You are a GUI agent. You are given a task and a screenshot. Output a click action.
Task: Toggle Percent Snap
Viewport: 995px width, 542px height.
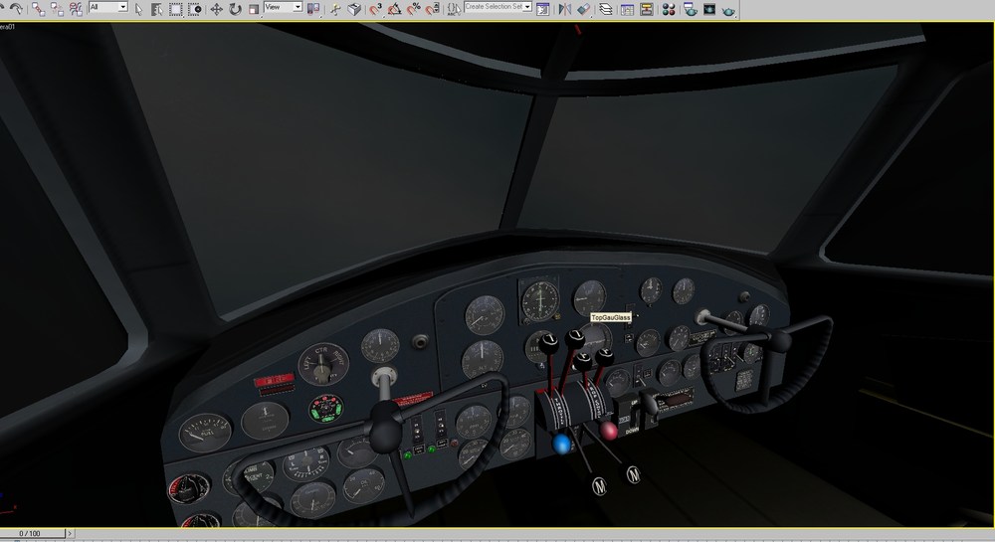coord(414,9)
